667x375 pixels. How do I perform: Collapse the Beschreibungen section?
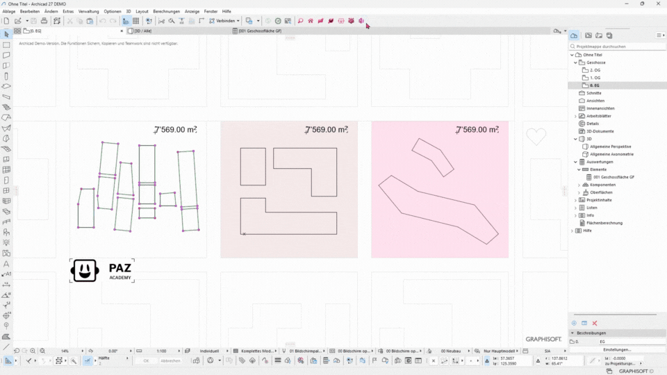click(x=573, y=333)
